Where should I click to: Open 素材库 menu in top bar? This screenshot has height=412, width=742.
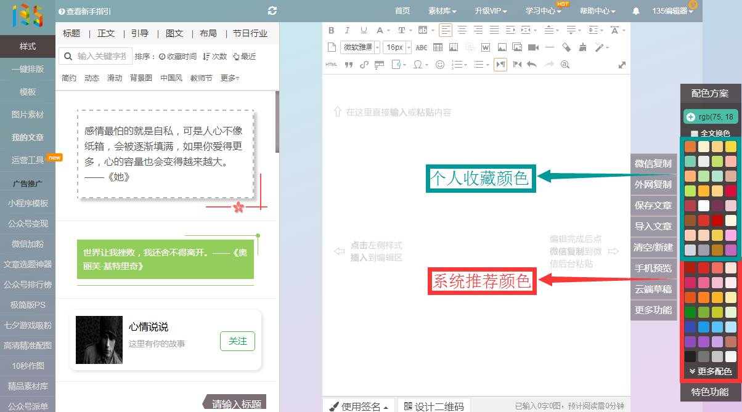tap(442, 11)
